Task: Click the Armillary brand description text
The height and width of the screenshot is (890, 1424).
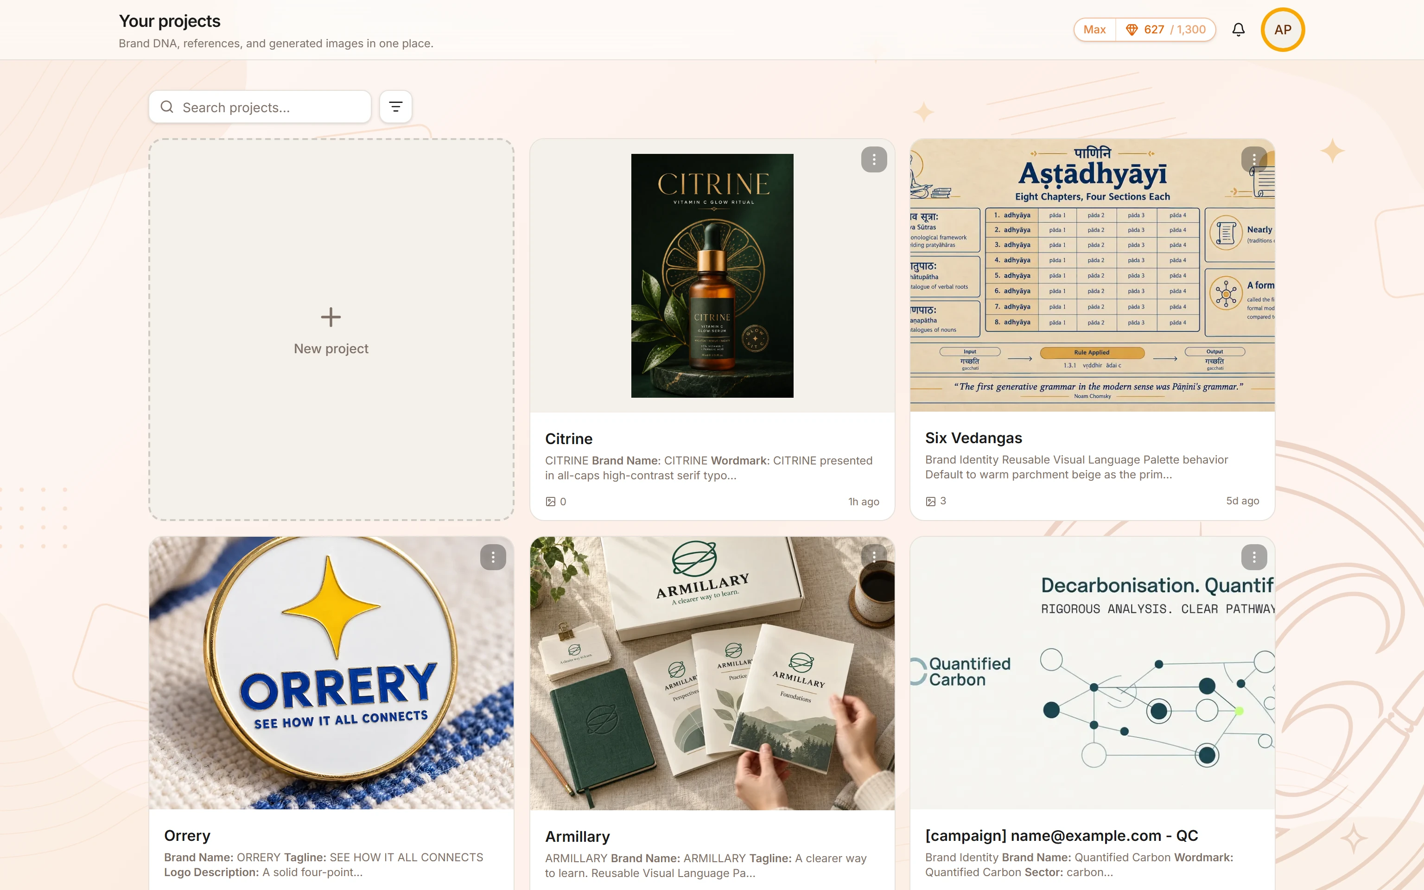Action: point(706,866)
